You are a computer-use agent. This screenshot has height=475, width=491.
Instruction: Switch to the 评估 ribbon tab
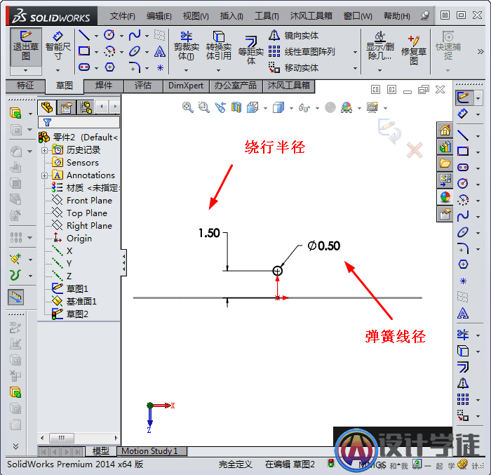143,86
